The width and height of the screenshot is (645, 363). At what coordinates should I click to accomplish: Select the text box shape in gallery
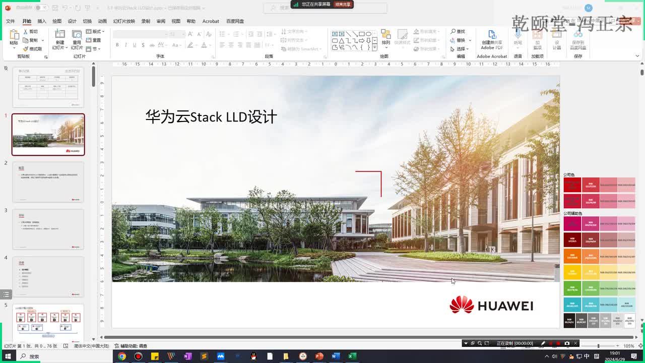pos(335,34)
